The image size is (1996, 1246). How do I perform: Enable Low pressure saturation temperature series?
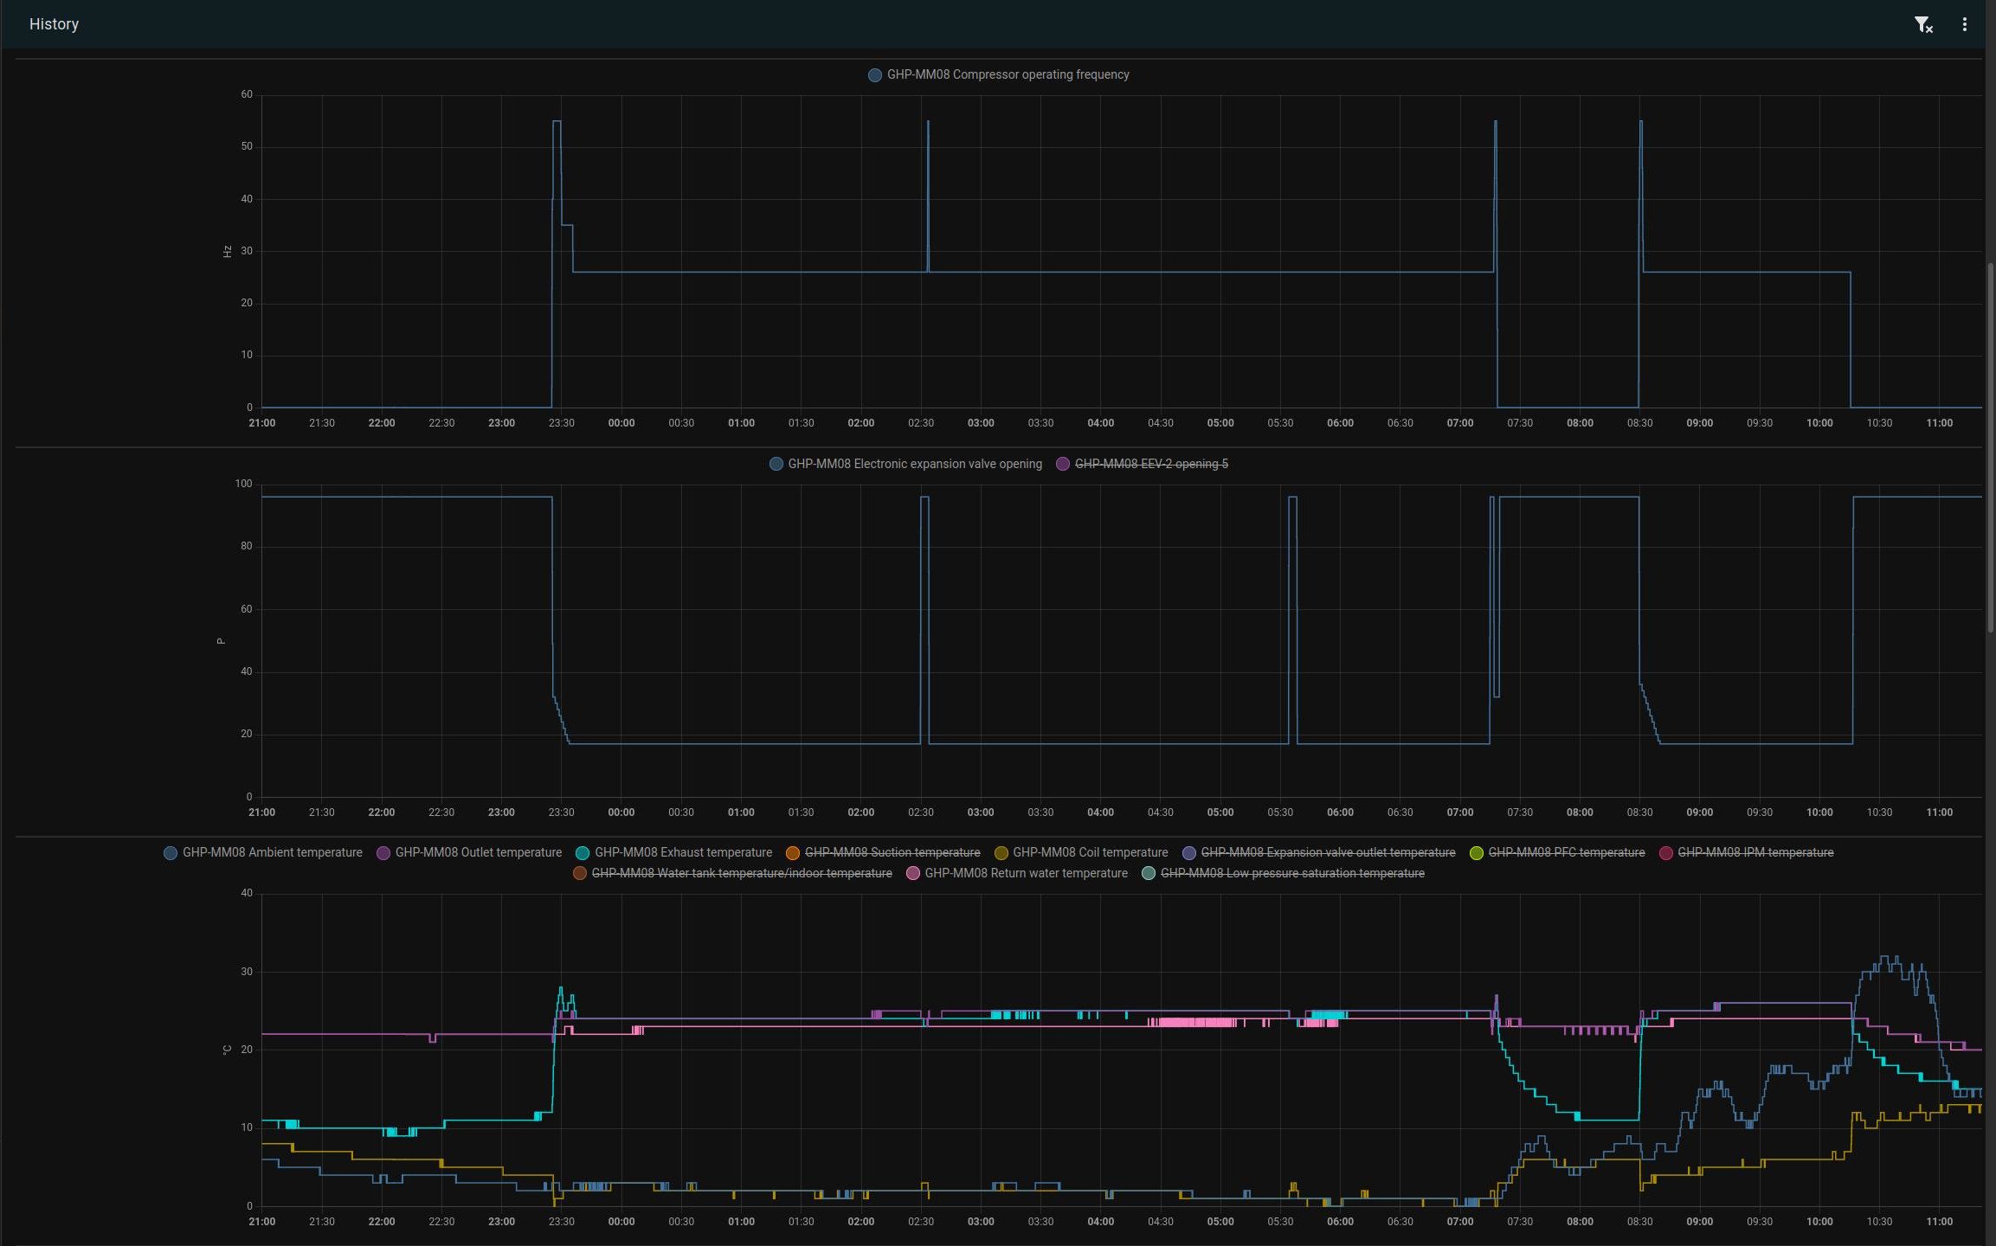[1291, 874]
